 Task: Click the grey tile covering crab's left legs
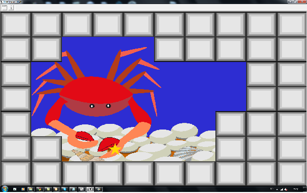pyautogui.click(x=47, y=49)
